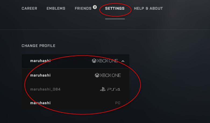The width and height of the screenshot is (210, 123).
Task: Pick the maruhashi PC profile name
Action: [x=40, y=103]
